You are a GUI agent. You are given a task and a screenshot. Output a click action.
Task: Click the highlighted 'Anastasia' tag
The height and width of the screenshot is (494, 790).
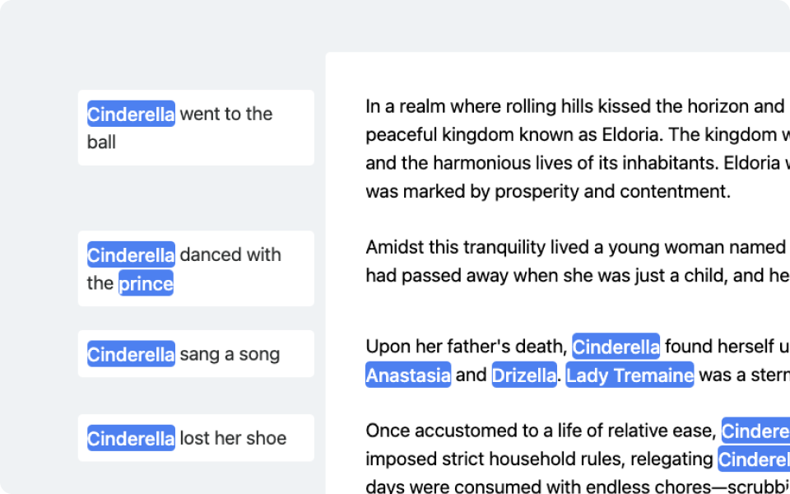[x=408, y=375]
